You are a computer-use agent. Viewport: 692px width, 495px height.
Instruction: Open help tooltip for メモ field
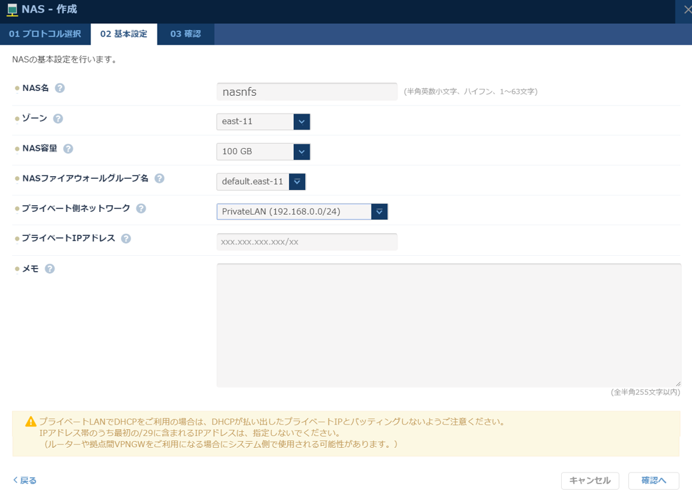point(52,268)
